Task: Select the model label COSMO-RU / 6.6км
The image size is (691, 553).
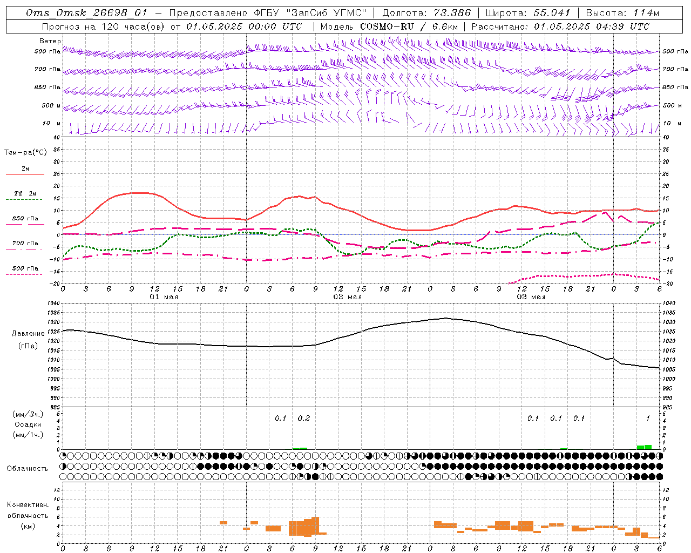Action: 409,26
